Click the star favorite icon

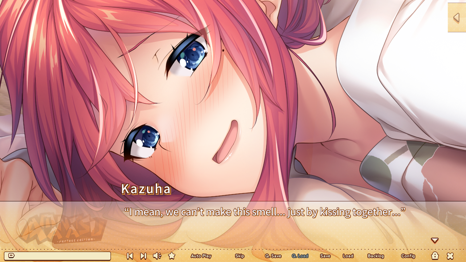[171, 256]
